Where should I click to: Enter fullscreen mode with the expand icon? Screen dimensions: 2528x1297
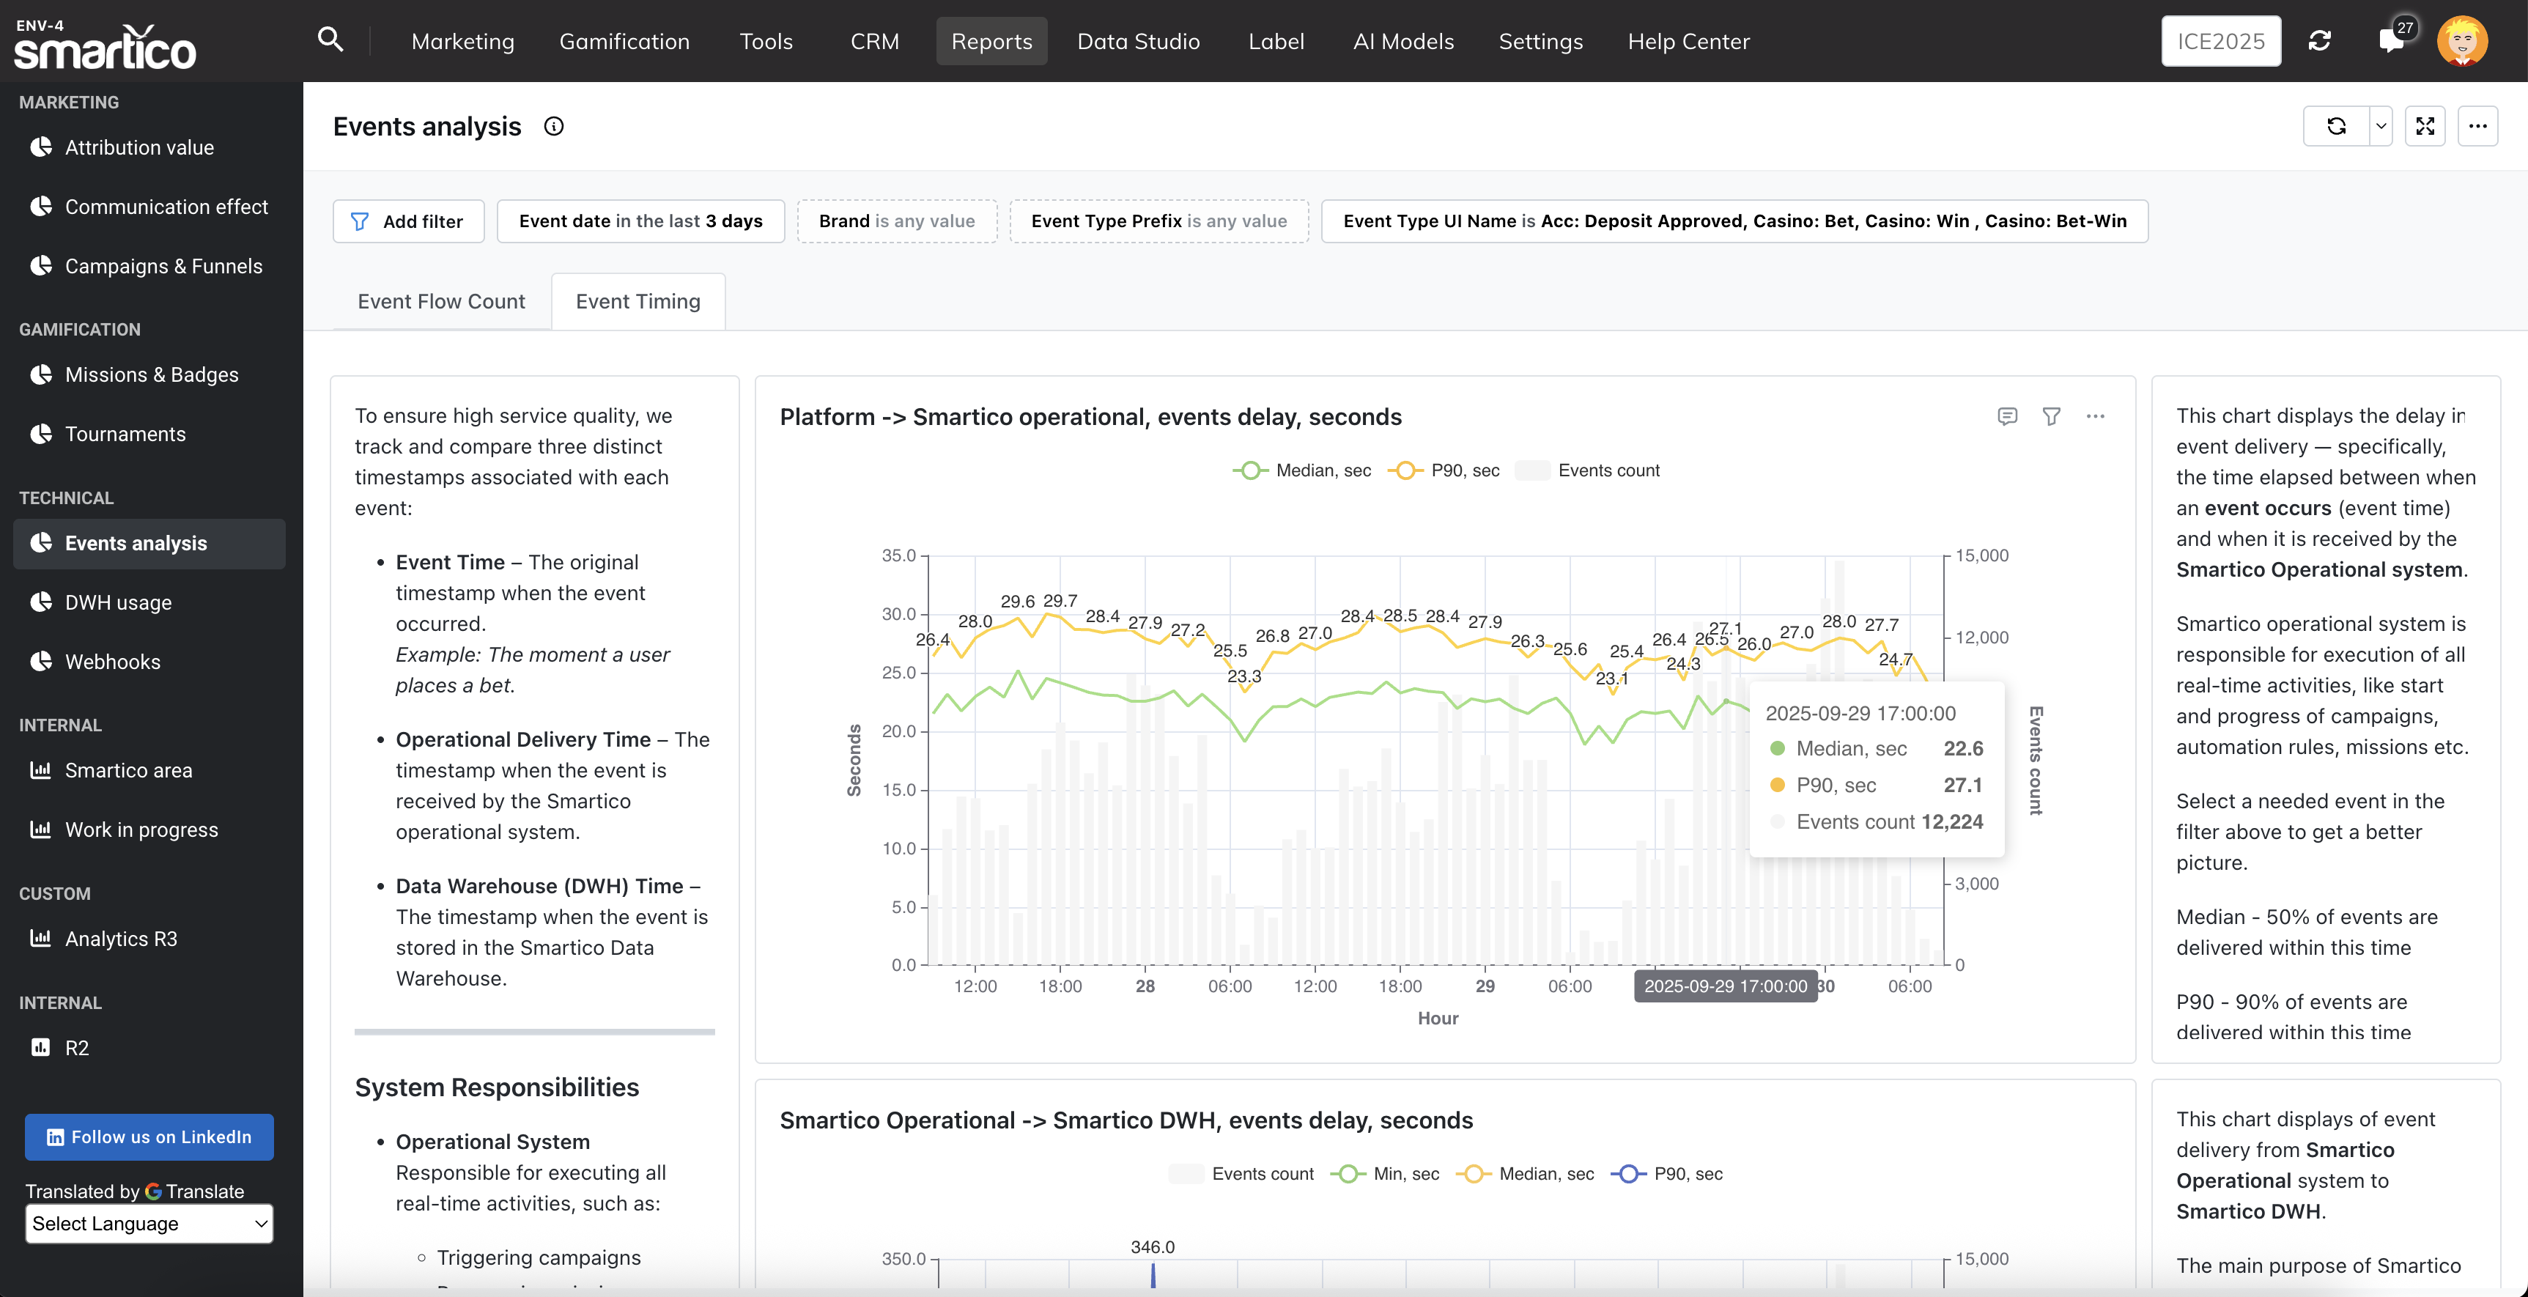pyautogui.click(x=2425, y=127)
